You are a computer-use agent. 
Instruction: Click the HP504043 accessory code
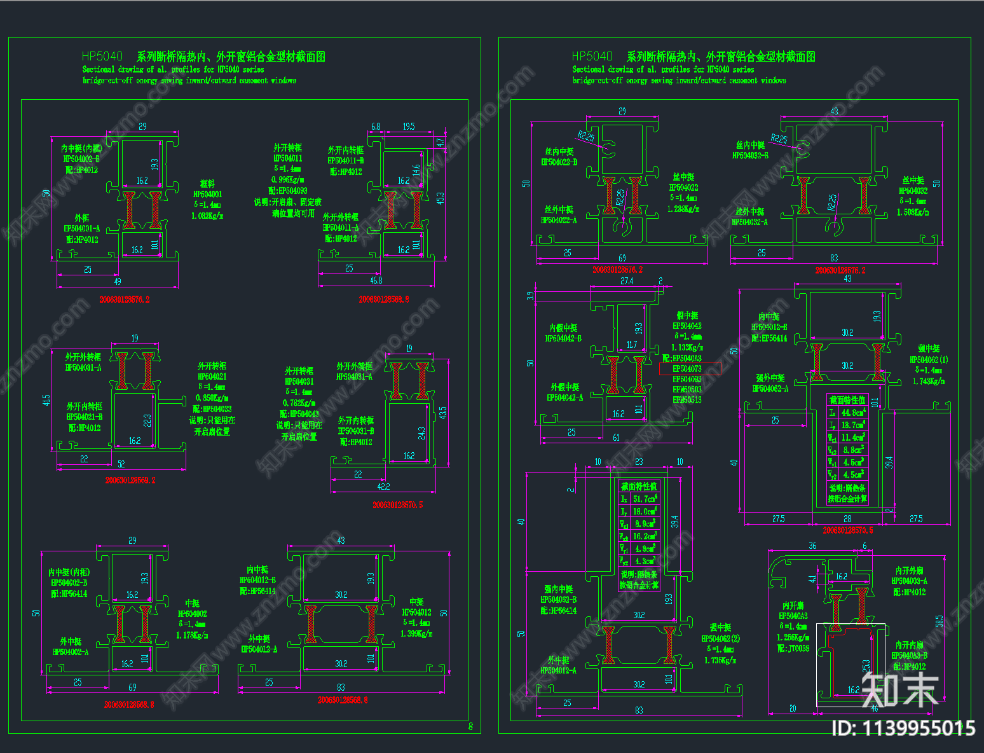pyautogui.click(x=304, y=414)
